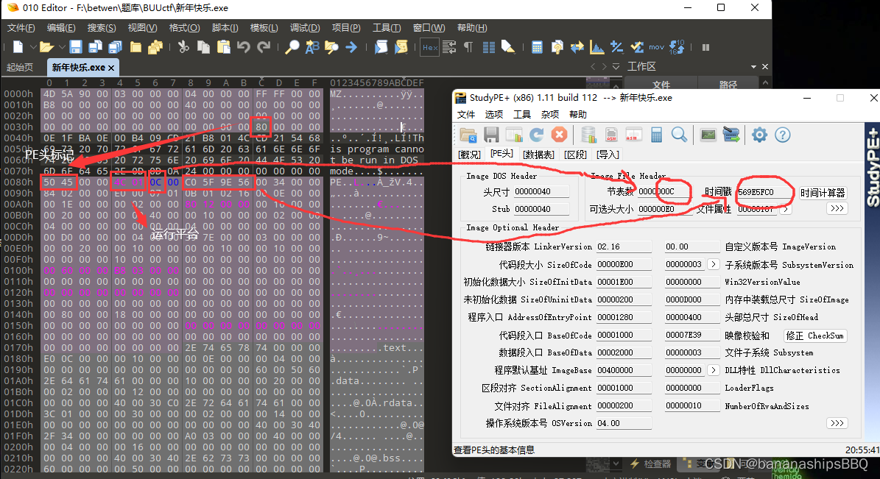Click StudyPE+ open file folder icon
The height and width of the screenshot is (479, 880).
468,135
